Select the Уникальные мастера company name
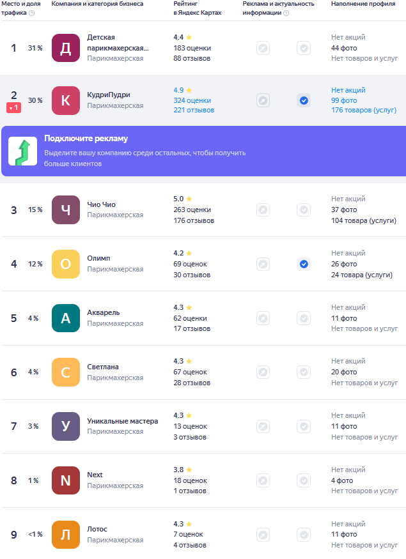406x559 pixels. click(122, 421)
